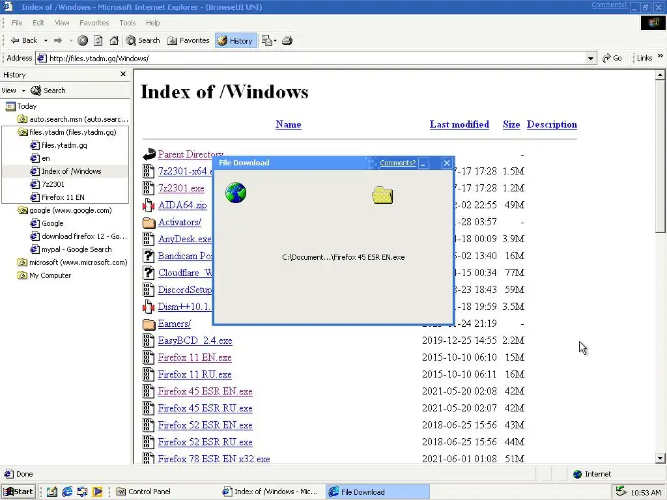
Task: Sort listing by Name column
Action: click(x=288, y=124)
